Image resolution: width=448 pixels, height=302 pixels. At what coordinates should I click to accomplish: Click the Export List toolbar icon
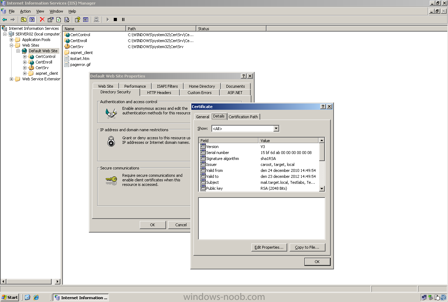pyautogui.click(x=67, y=20)
